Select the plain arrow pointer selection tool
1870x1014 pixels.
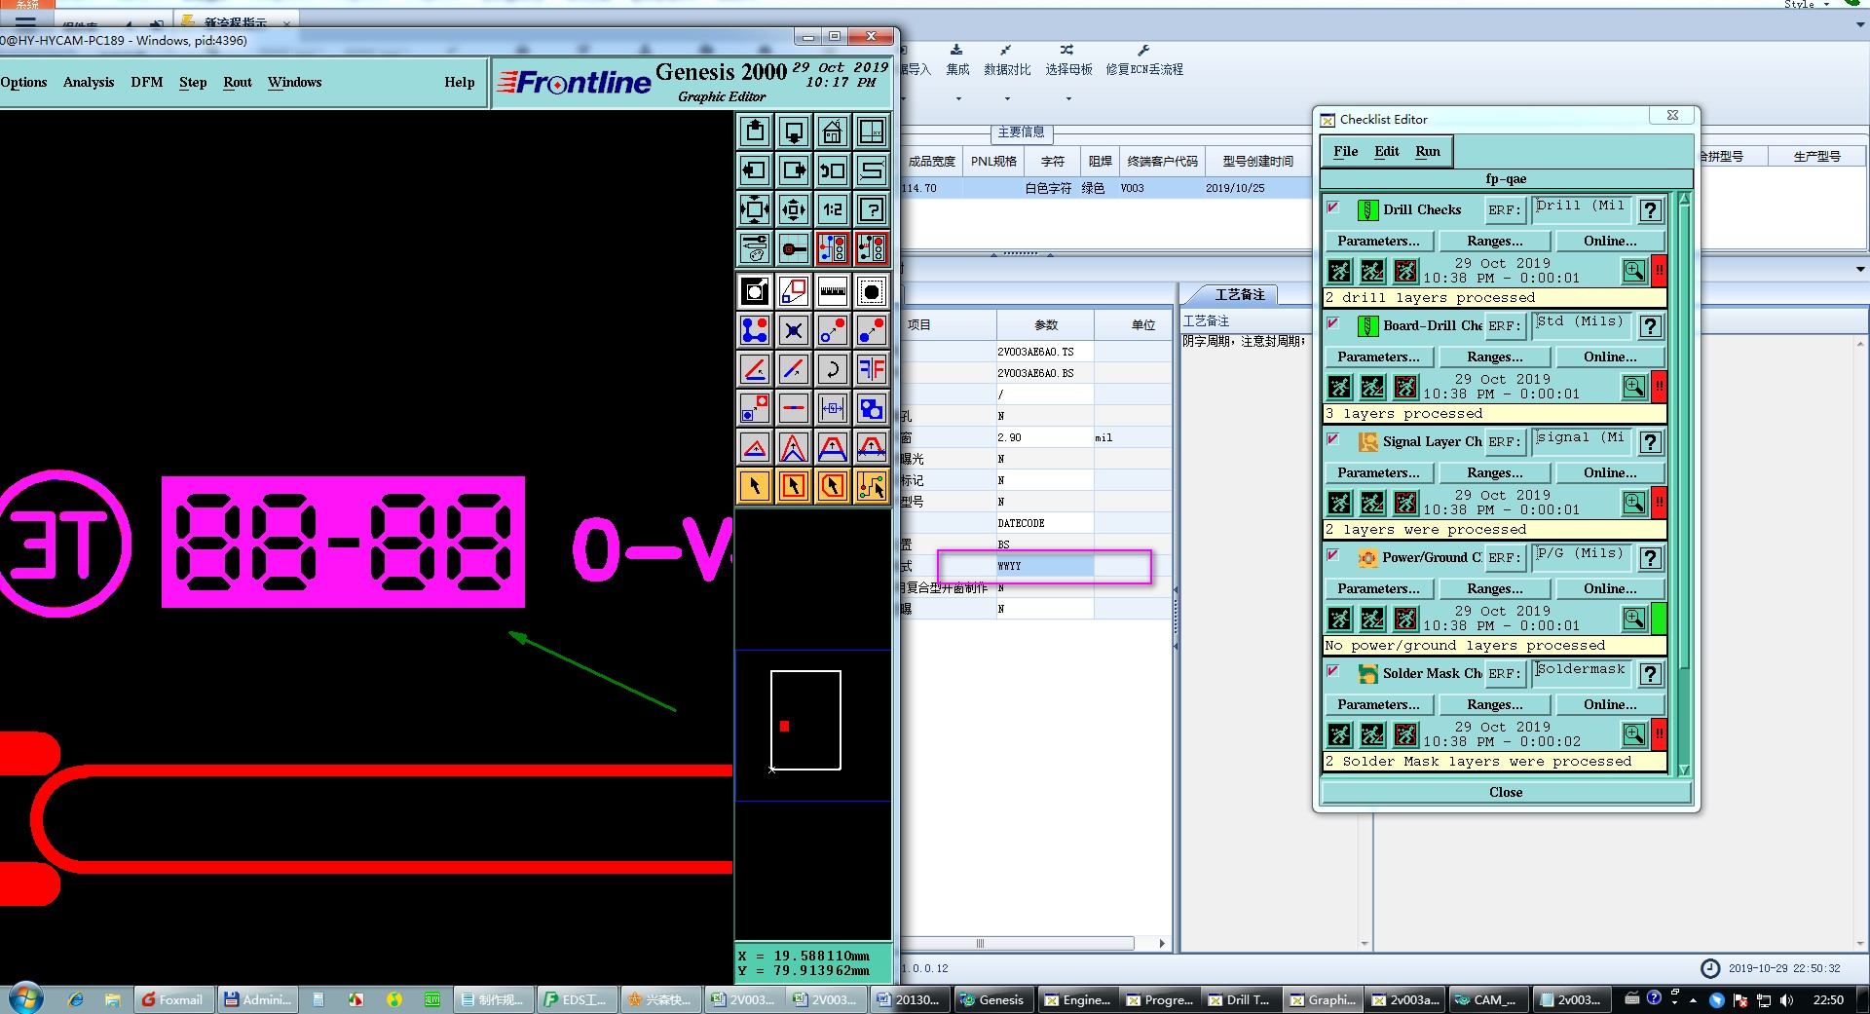click(x=755, y=486)
